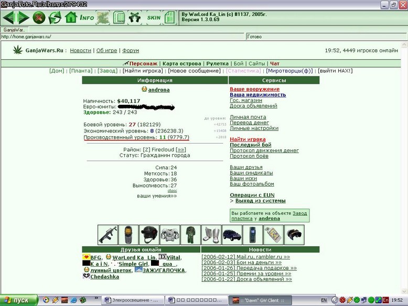Open Ваши синдикаты link
Image resolution: width=408 pixels, height=306 pixels.
(x=251, y=172)
